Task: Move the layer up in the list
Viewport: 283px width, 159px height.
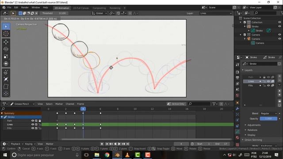Action: pyautogui.click(x=279, y=91)
